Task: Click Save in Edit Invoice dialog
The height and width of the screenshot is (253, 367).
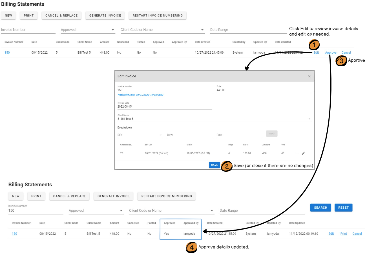Action: 214,165
